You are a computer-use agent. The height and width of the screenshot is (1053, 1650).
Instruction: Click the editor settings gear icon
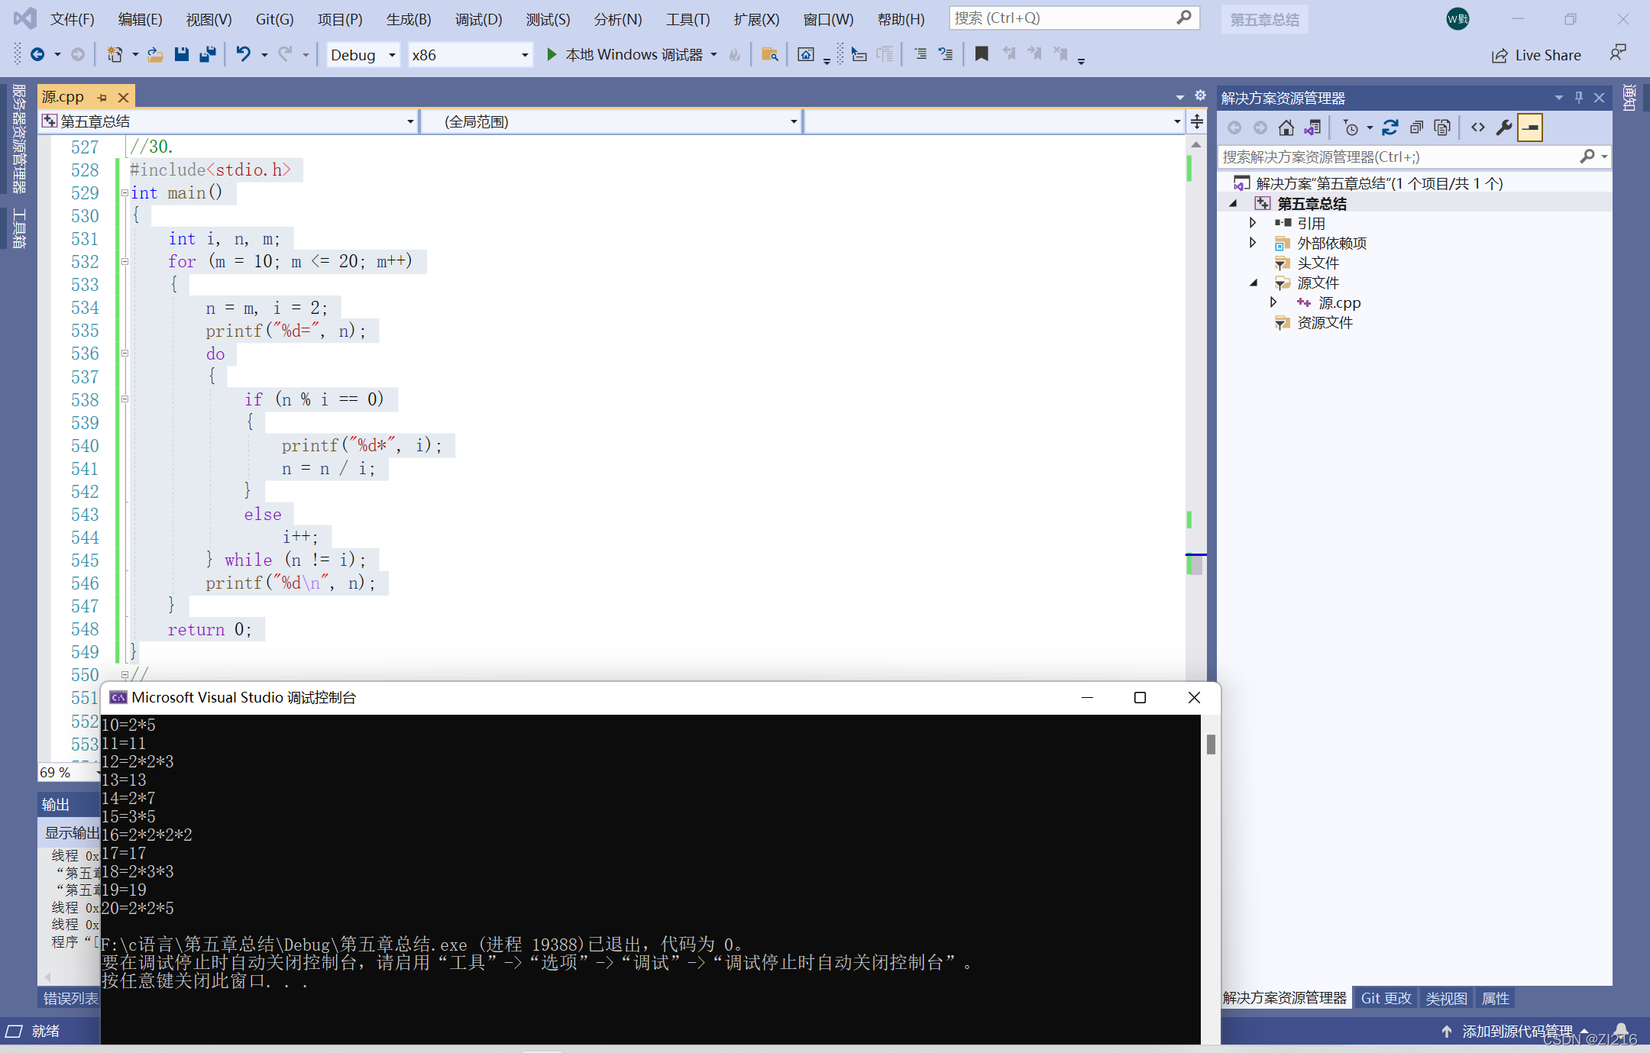pos(1200,95)
